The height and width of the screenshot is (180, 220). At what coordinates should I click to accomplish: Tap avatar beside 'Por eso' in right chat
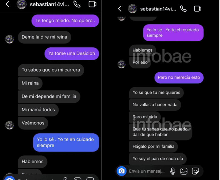pos(122,64)
